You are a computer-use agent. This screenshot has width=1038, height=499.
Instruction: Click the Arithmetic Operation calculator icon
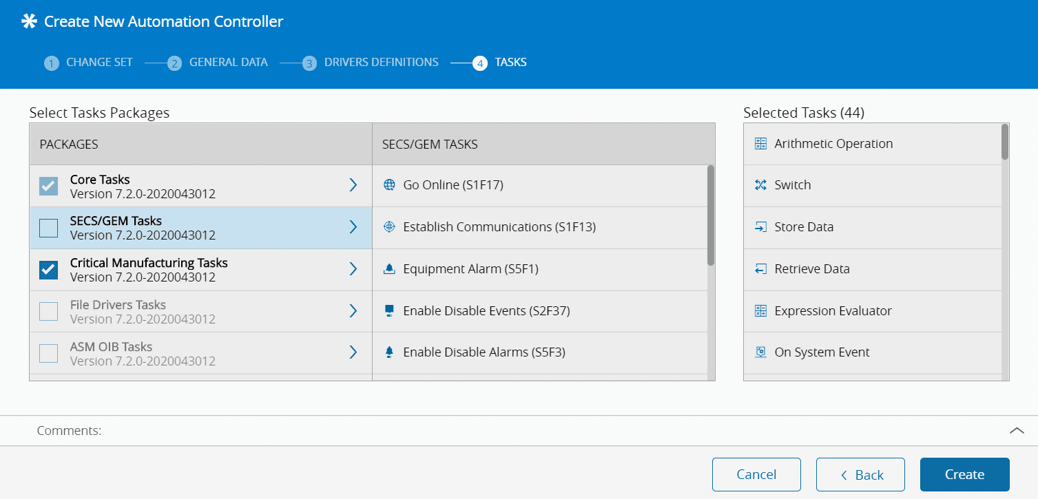coord(760,144)
